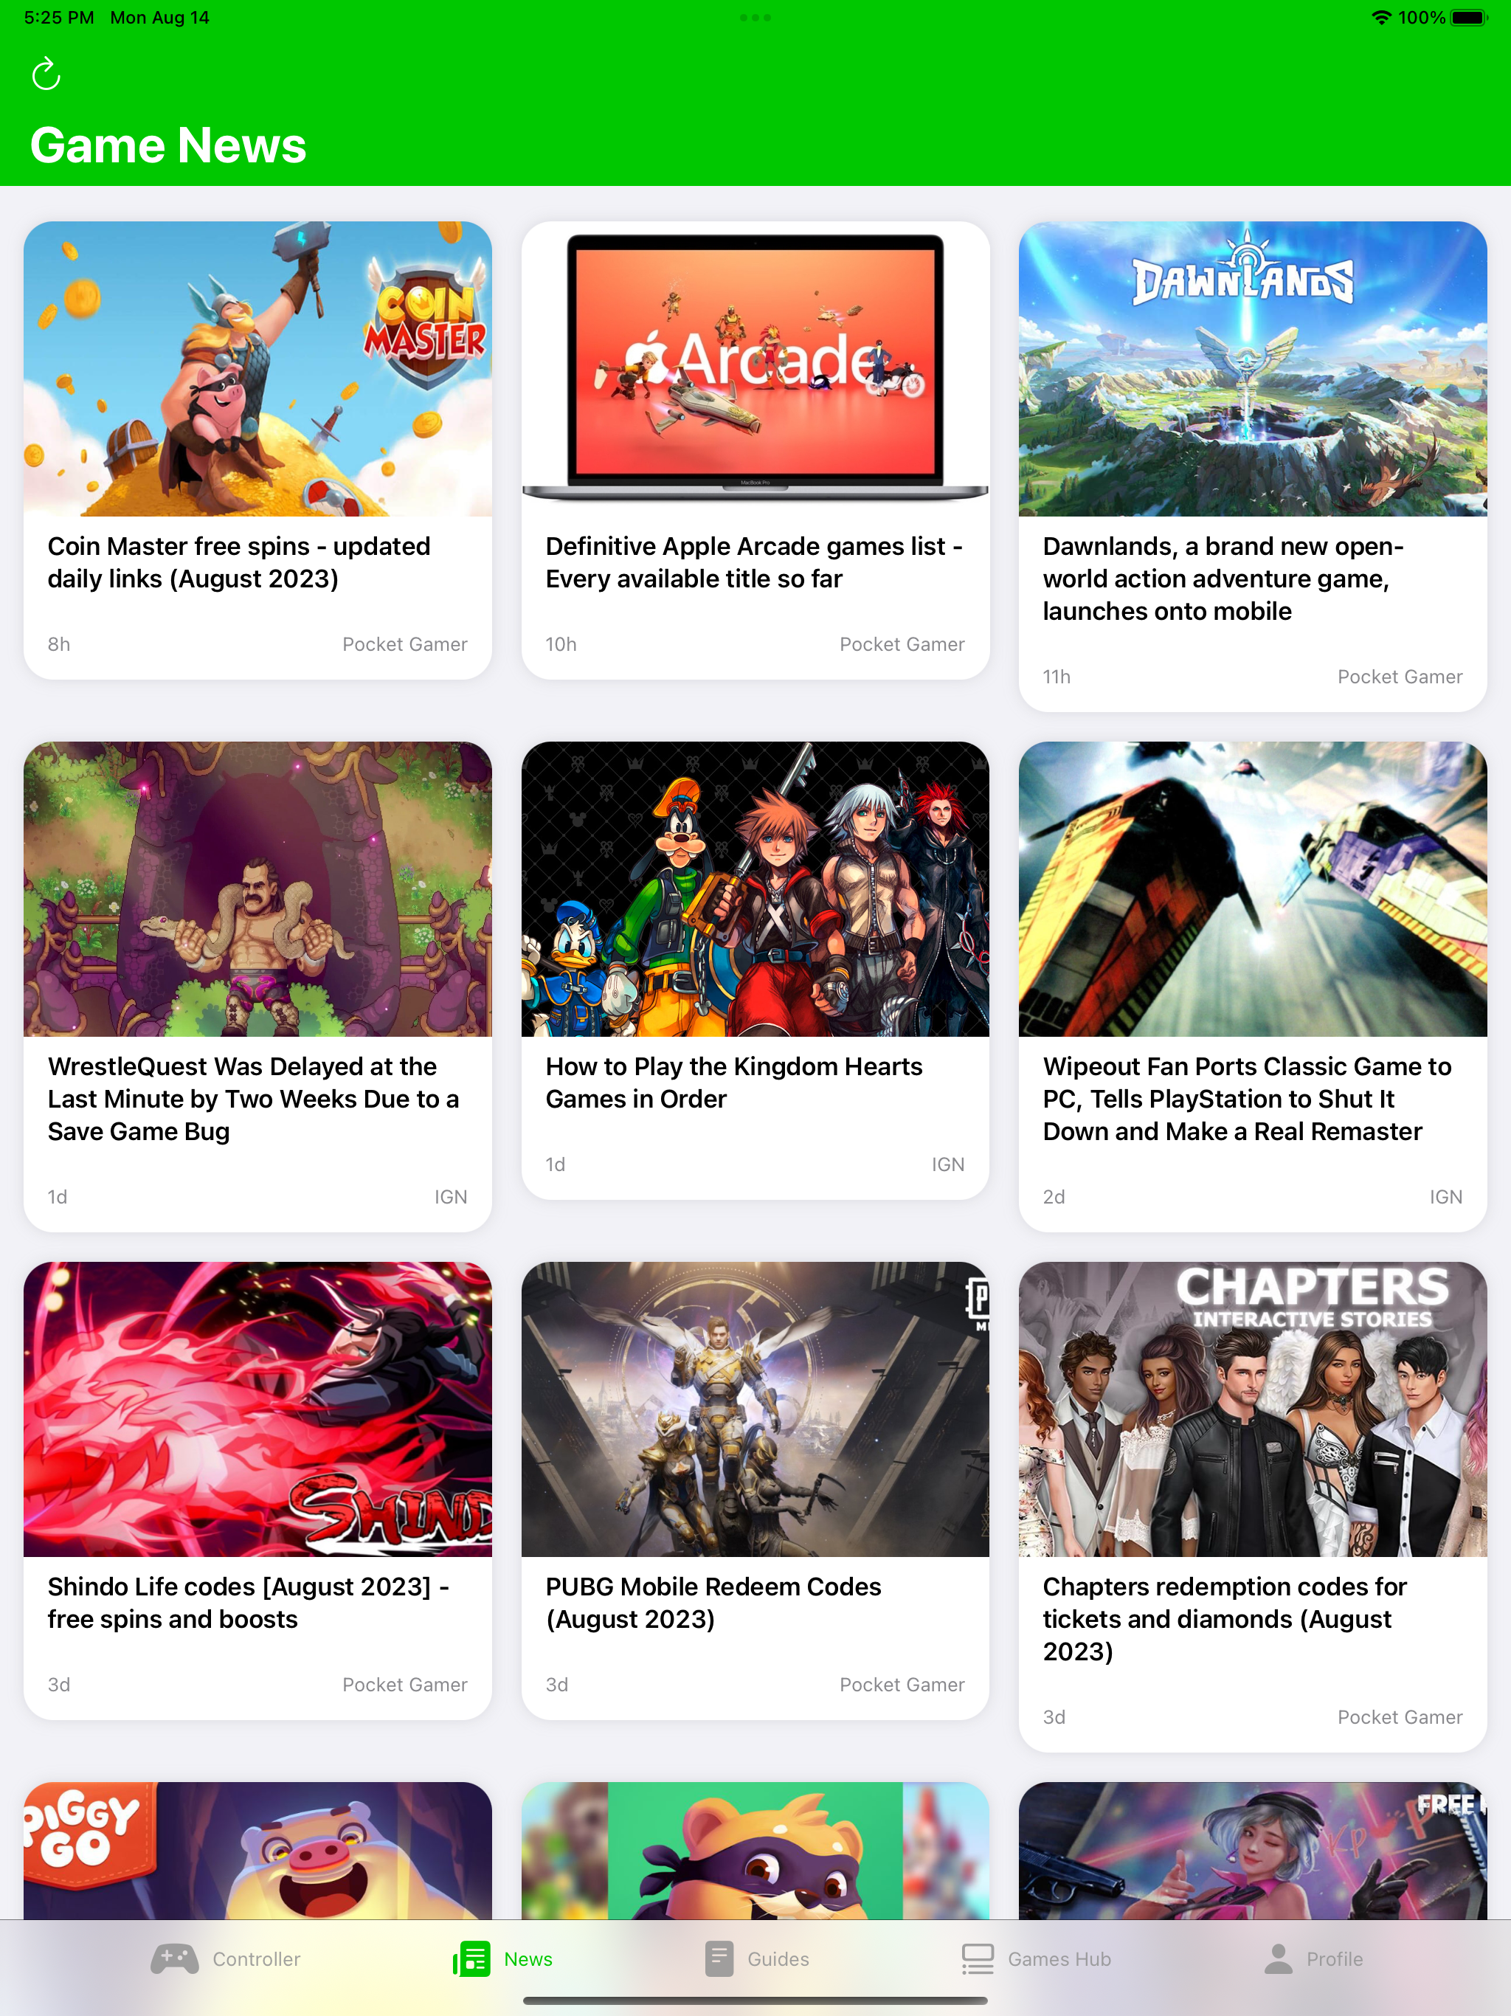The height and width of the screenshot is (2016, 1511).
Task: Tap the Piggy Go article image
Action: click(258, 1851)
